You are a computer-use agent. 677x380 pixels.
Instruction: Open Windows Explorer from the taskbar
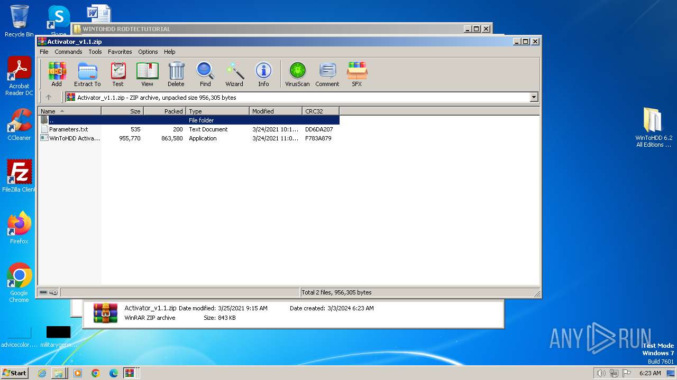[59, 373]
